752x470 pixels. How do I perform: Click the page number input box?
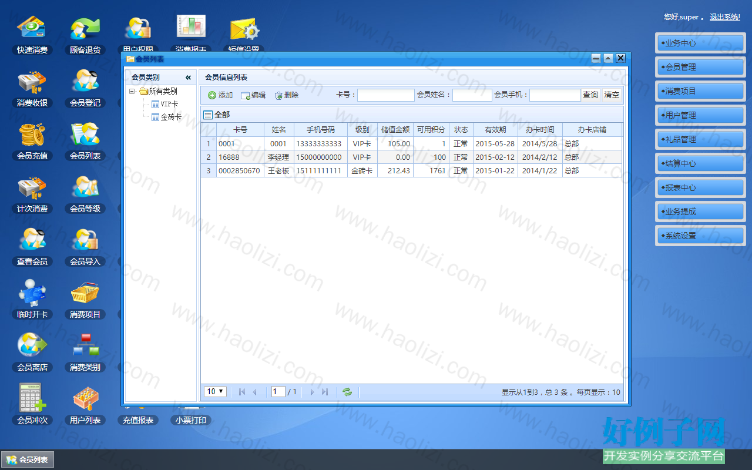click(x=278, y=392)
